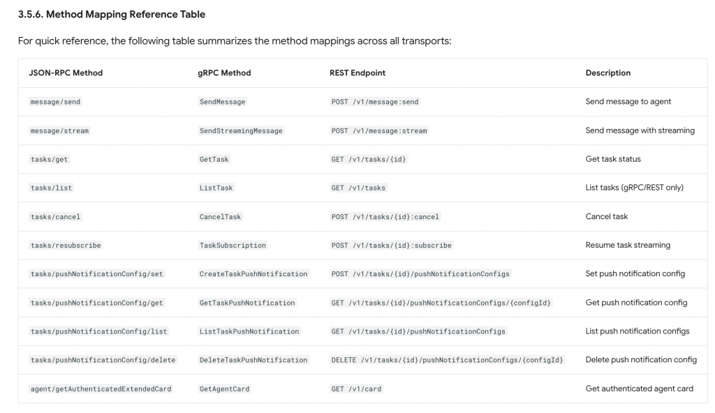The width and height of the screenshot is (715, 413).
Task: Click the SendStreamingMessage gRPC method
Action: point(241,130)
